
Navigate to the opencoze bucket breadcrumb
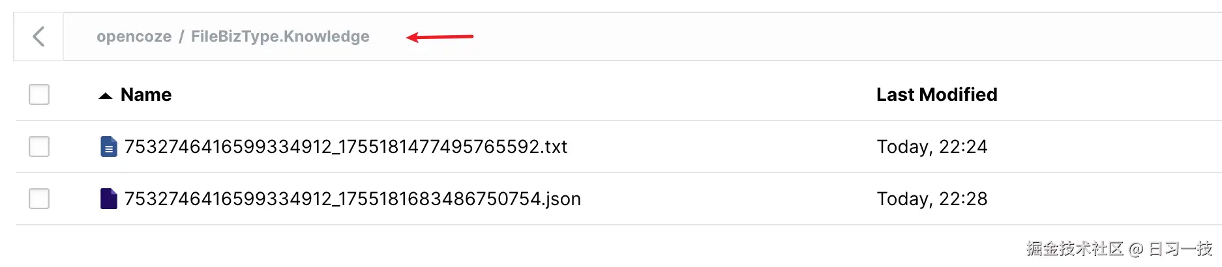point(134,36)
